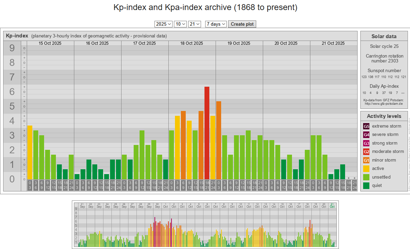Click the 12 Oct column in overview chart
The width and height of the screenshot is (410, 249).
[x=257, y=225]
